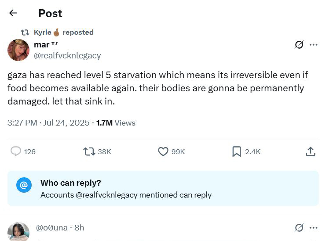
Task: Open @o0una's profile avatar
Action: [18, 231]
